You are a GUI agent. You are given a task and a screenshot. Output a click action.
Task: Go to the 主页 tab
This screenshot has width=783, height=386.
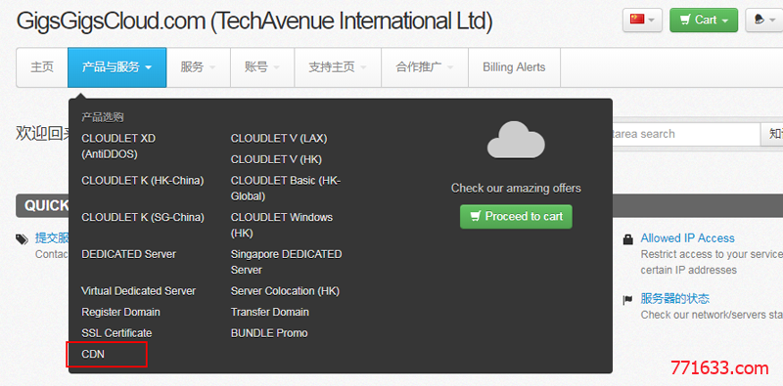point(42,67)
